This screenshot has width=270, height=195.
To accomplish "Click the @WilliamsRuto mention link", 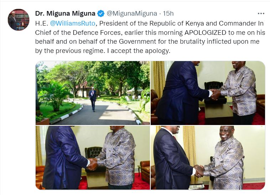I will [73, 23].
